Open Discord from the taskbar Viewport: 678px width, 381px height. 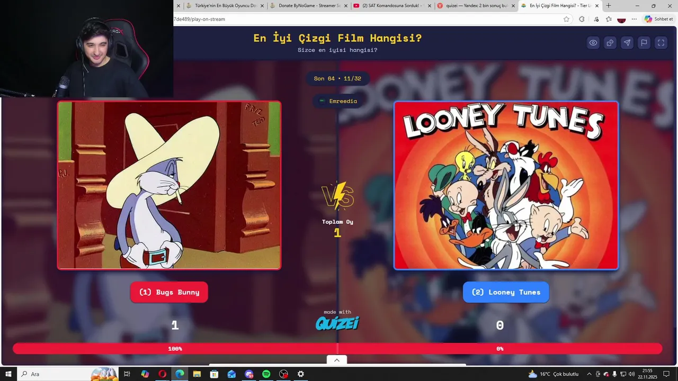coord(249,374)
